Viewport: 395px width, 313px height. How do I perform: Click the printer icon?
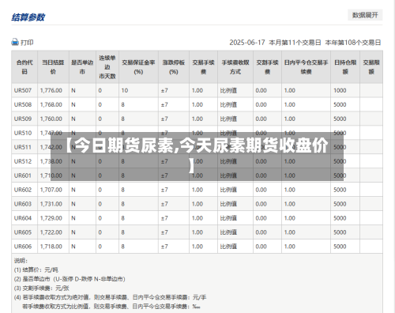tap(15, 42)
